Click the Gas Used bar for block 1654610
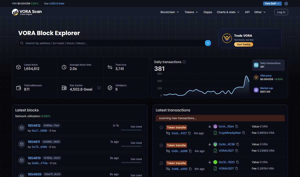 131,163
